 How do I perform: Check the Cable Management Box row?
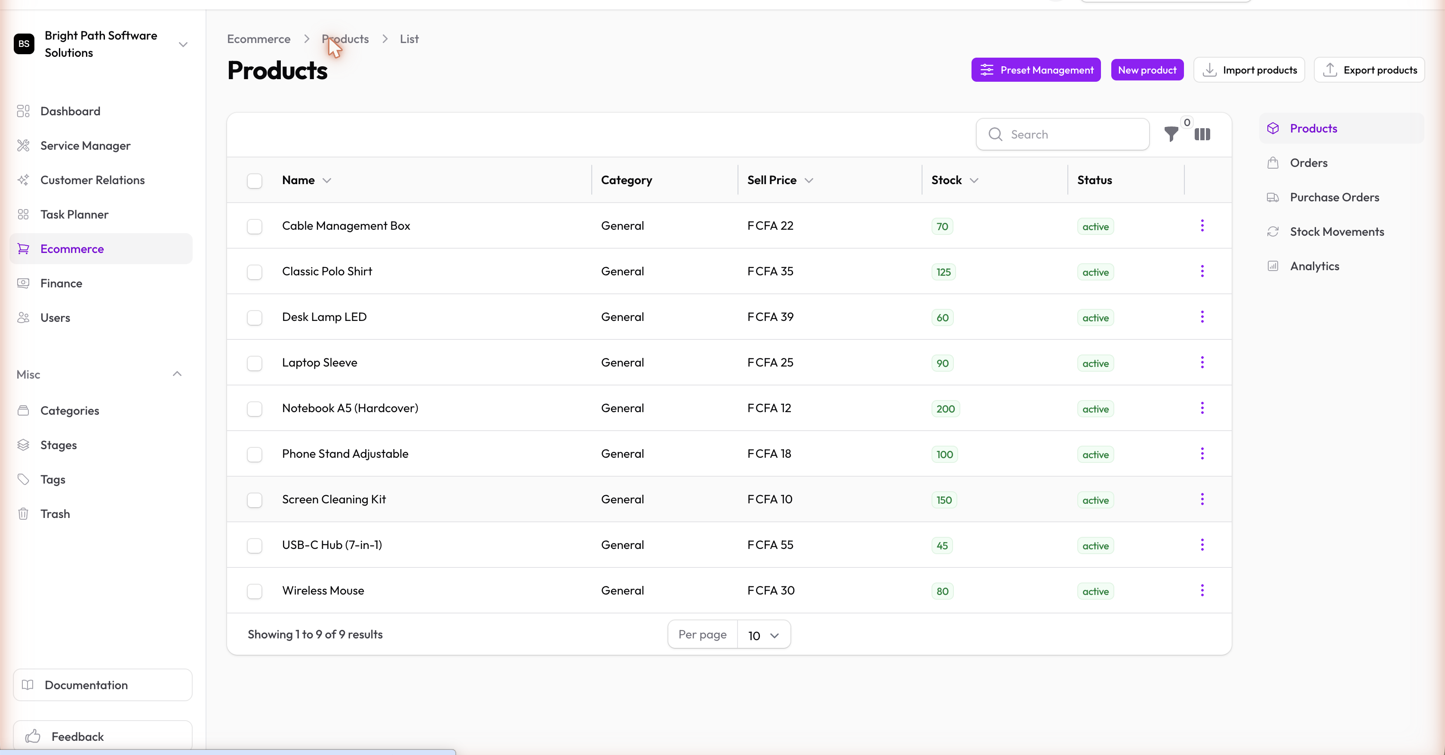point(255,226)
